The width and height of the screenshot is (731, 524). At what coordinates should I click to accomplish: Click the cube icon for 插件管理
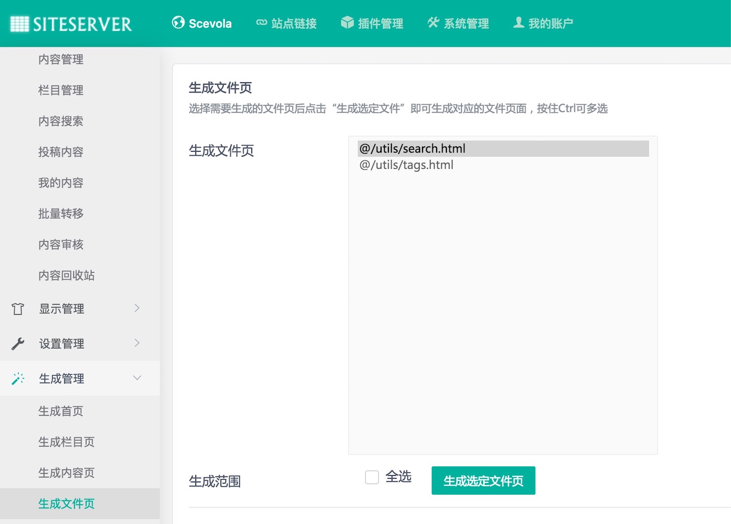point(347,22)
